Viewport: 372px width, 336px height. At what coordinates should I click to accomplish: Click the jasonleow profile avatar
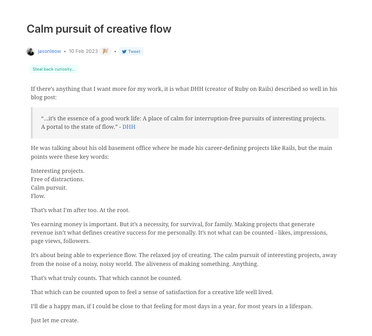click(x=30, y=52)
